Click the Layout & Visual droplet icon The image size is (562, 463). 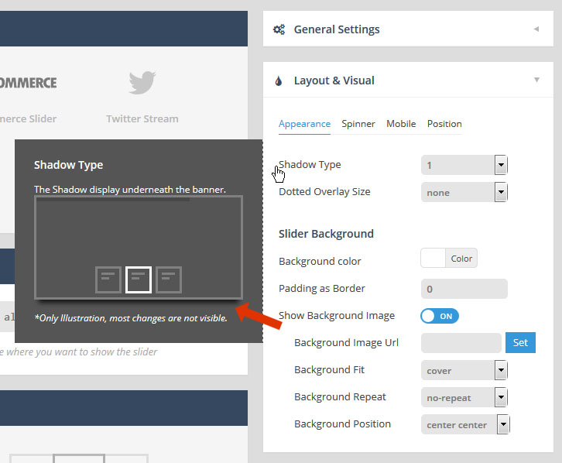[x=279, y=81]
